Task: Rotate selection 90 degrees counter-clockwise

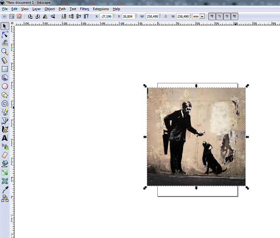Action: (x=30, y=16)
